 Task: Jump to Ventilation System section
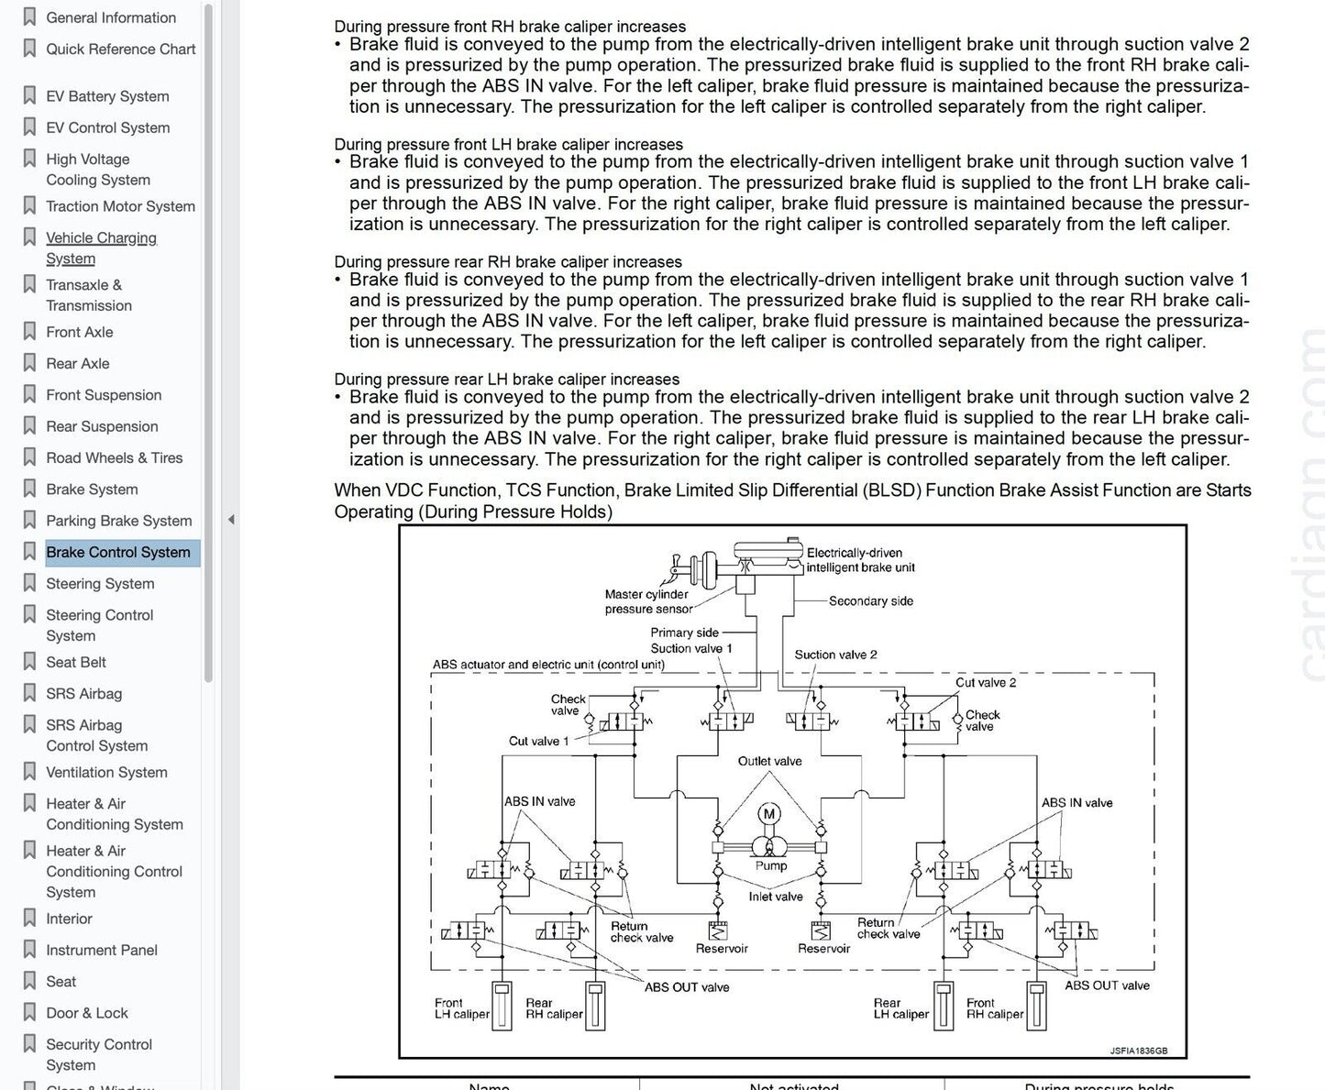coord(106,773)
